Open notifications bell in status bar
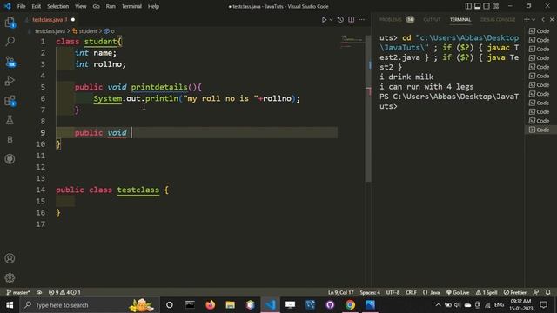Screen dimensions: 557x313 pyautogui.click(x=547, y=292)
